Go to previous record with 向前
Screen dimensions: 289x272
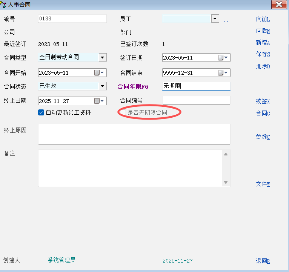pyautogui.click(x=263, y=19)
